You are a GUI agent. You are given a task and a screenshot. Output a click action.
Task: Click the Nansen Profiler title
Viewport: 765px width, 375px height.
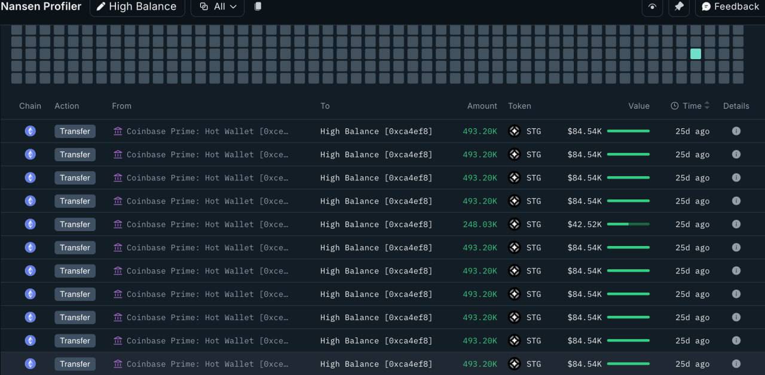click(x=41, y=7)
